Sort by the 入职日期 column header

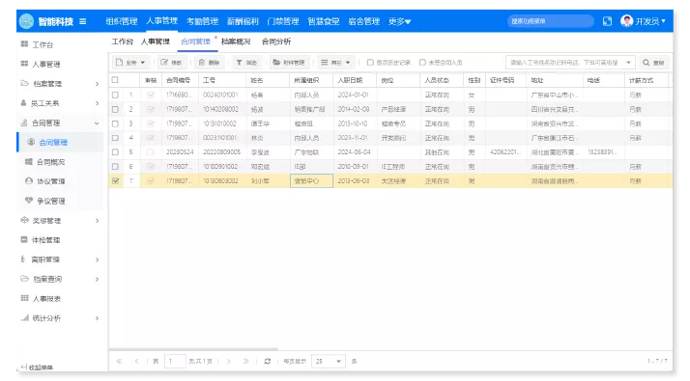tap(350, 80)
